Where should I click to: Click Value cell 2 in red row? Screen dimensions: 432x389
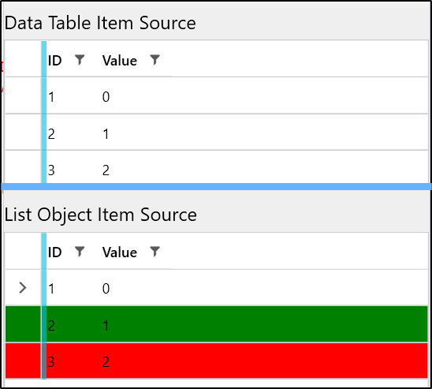(106, 362)
